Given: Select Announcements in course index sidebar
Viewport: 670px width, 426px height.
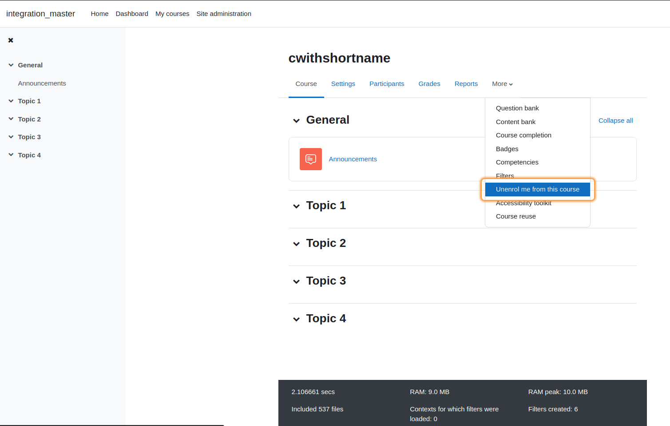Looking at the screenshot, I should click(42, 83).
